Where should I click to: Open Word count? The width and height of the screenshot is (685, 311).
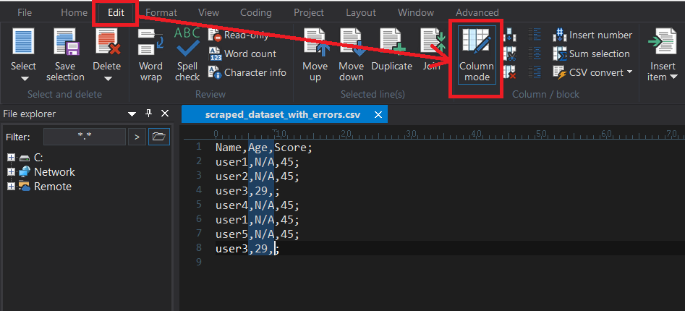tap(242, 54)
